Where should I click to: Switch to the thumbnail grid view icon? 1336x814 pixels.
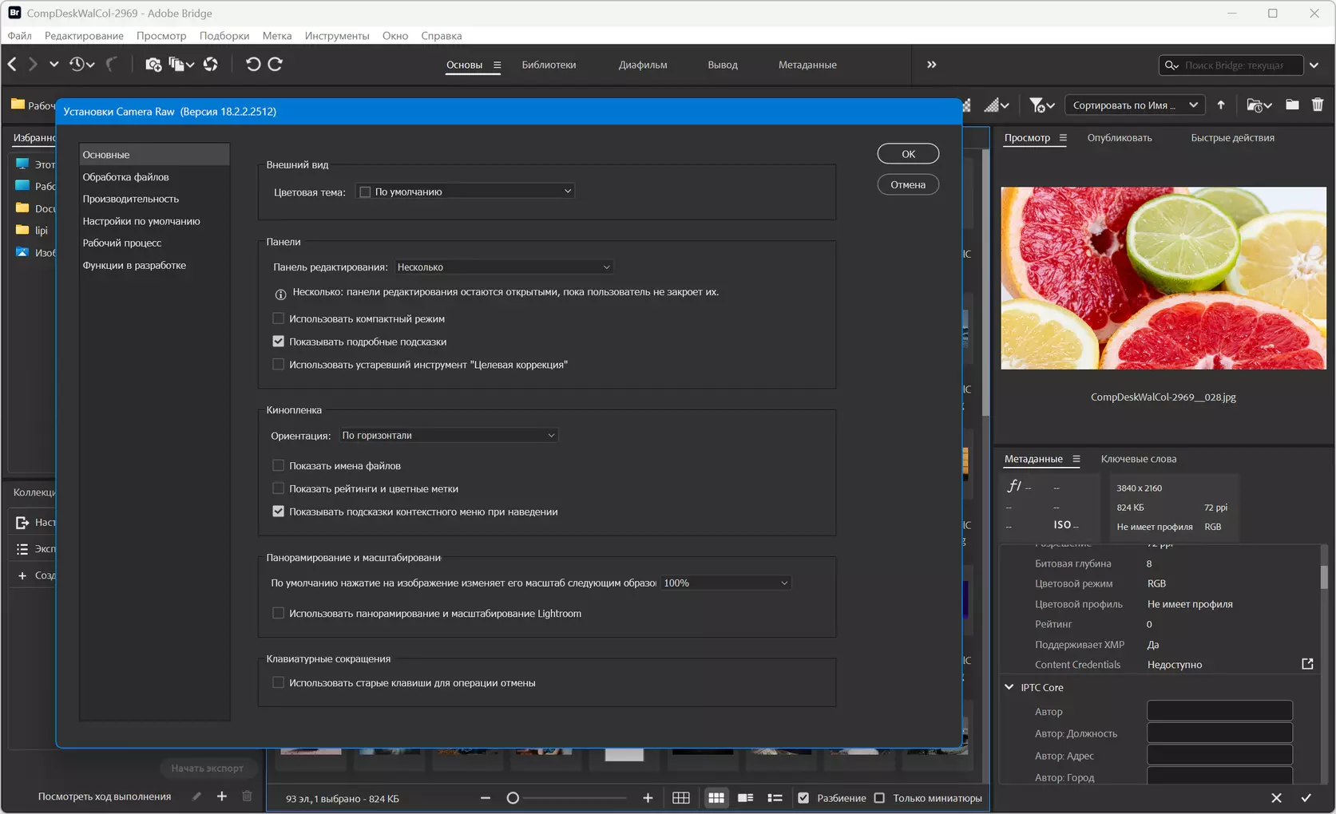[x=716, y=798]
